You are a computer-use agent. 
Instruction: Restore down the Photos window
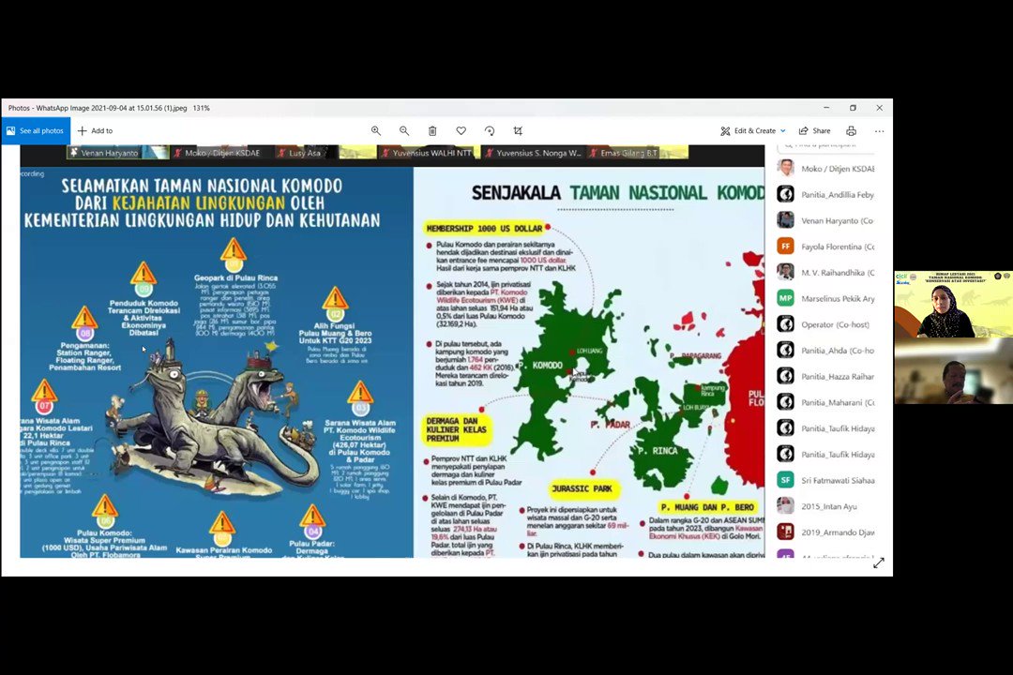pyautogui.click(x=853, y=108)
